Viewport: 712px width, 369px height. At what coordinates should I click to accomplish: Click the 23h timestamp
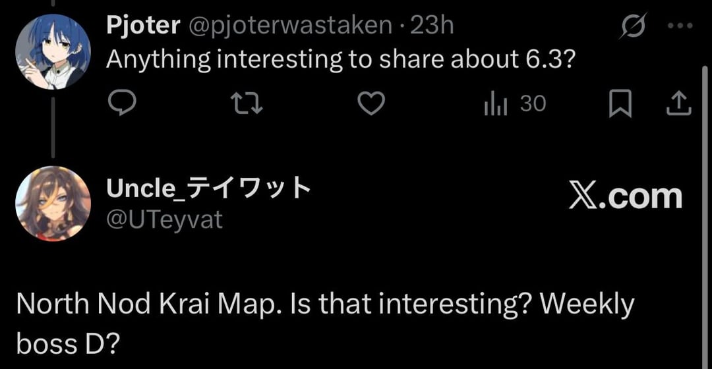(x=432, y=26)
